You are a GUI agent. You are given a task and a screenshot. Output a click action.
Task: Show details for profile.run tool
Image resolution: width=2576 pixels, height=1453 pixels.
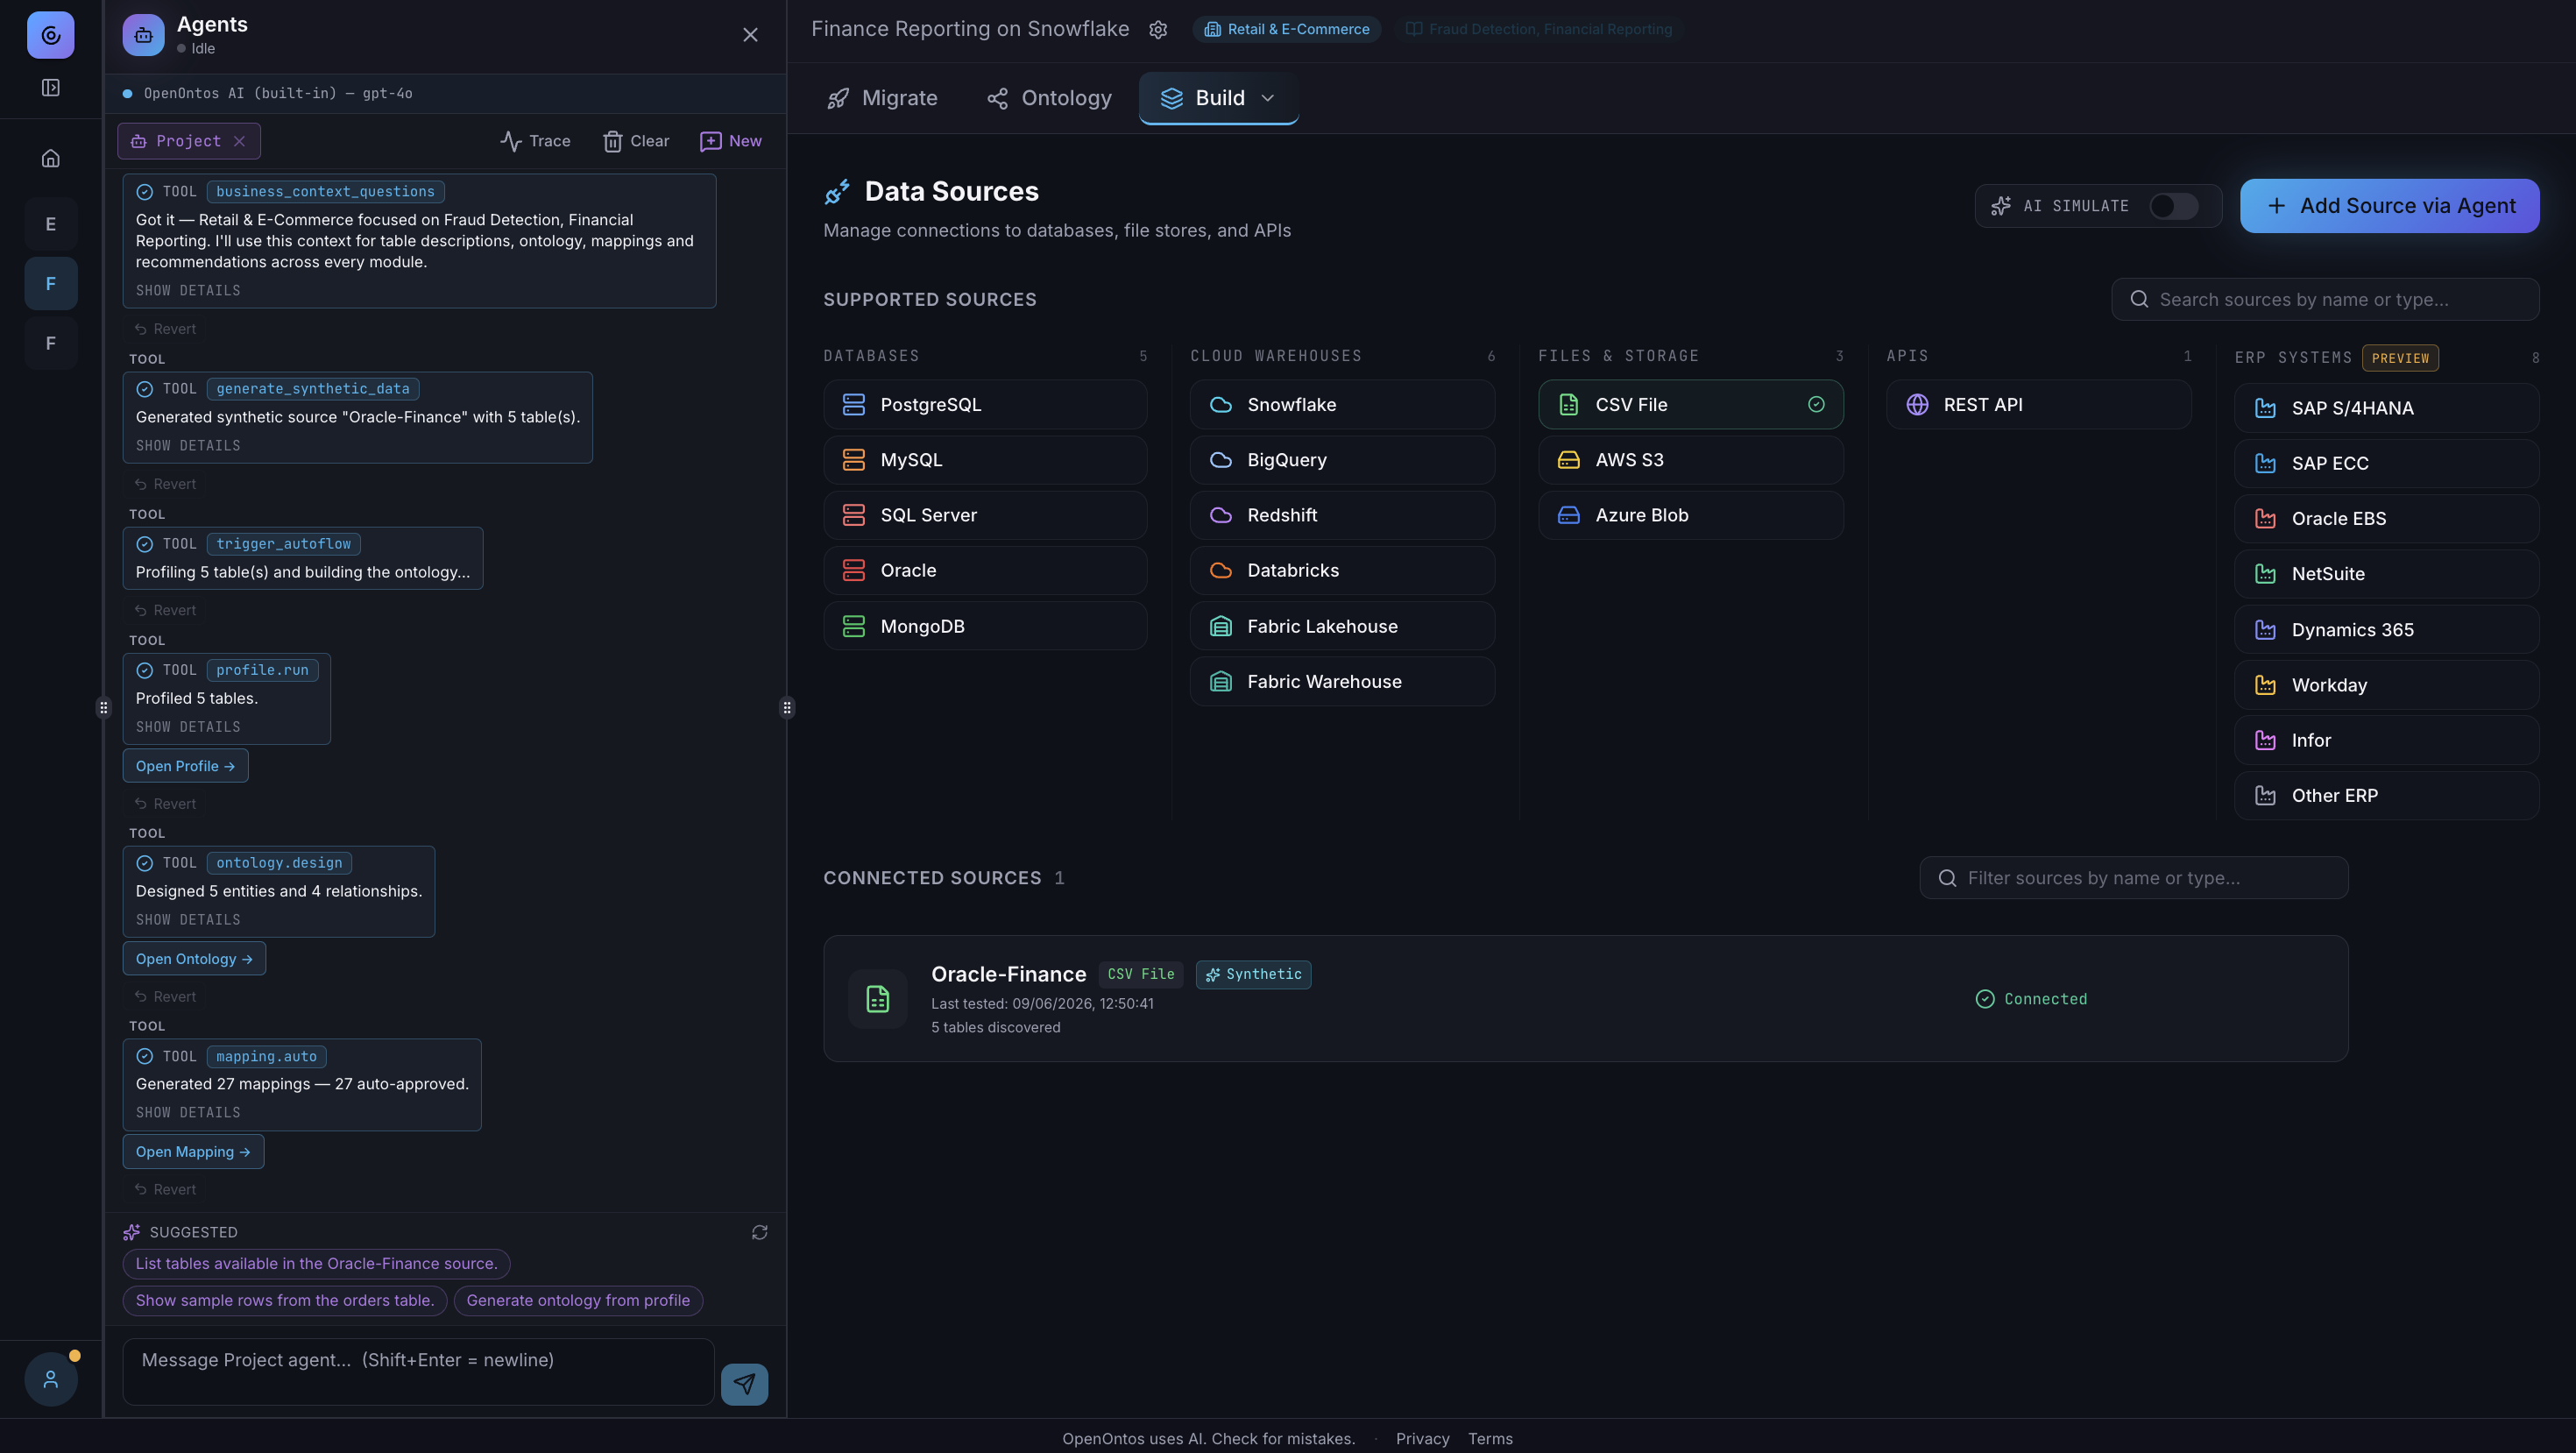coord(188,727)
